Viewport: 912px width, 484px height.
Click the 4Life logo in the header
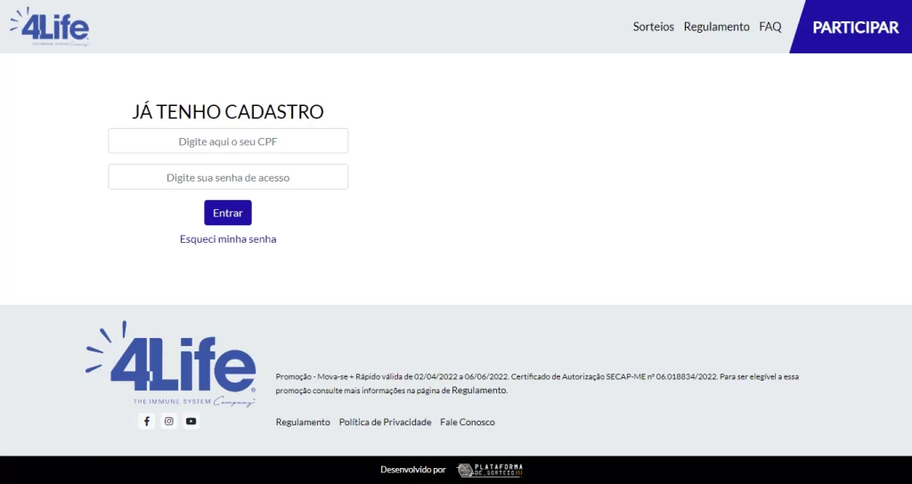click(x=50, y=27)
